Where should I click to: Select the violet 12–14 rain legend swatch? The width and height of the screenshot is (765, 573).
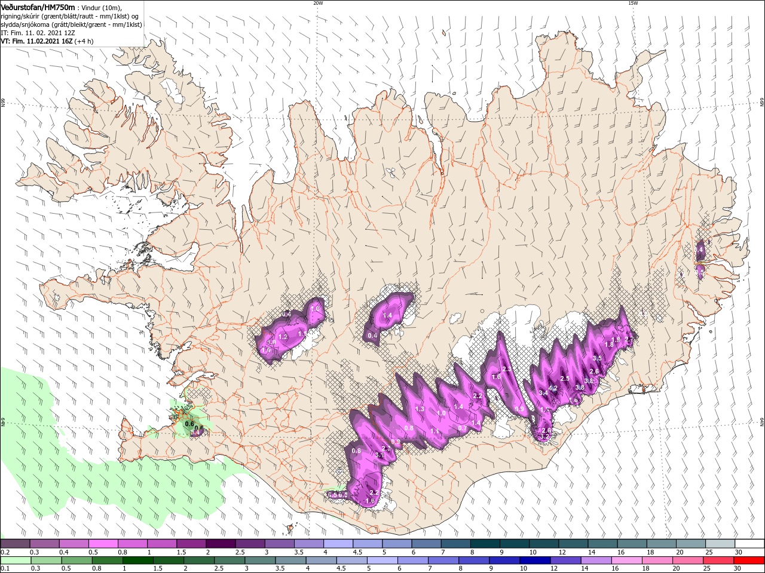click(x=565, y=560)
